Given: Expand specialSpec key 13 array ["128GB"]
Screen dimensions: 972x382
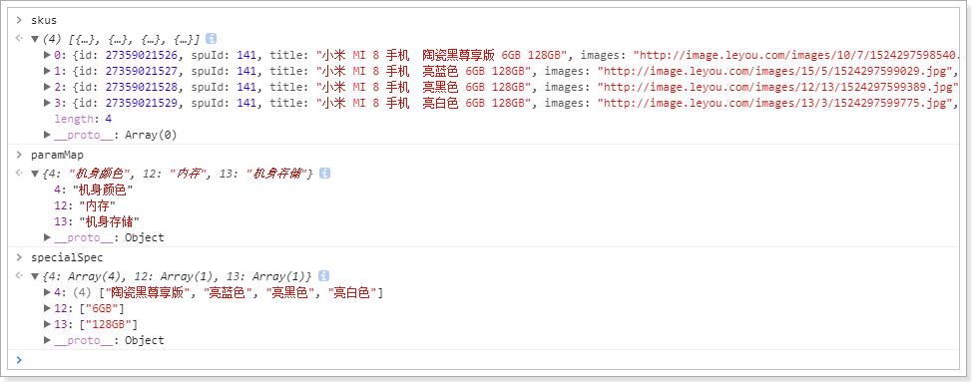Looking at the screenshot, I should pos(48,324).
